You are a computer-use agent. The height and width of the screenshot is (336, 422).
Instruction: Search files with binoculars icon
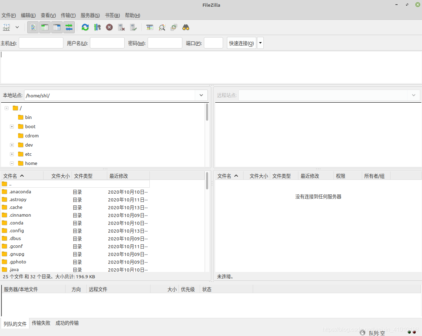tap(186, 27)
